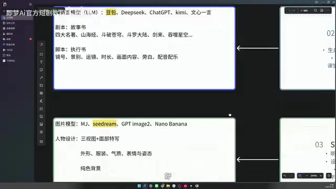Select the frame tool in left toolbar
Screen dimensions: 336x189
(x=41, y=86)
